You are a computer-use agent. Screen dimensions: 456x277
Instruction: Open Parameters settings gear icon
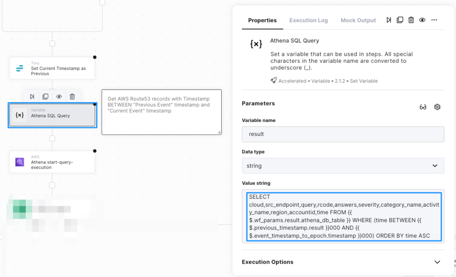click(437, 107)
